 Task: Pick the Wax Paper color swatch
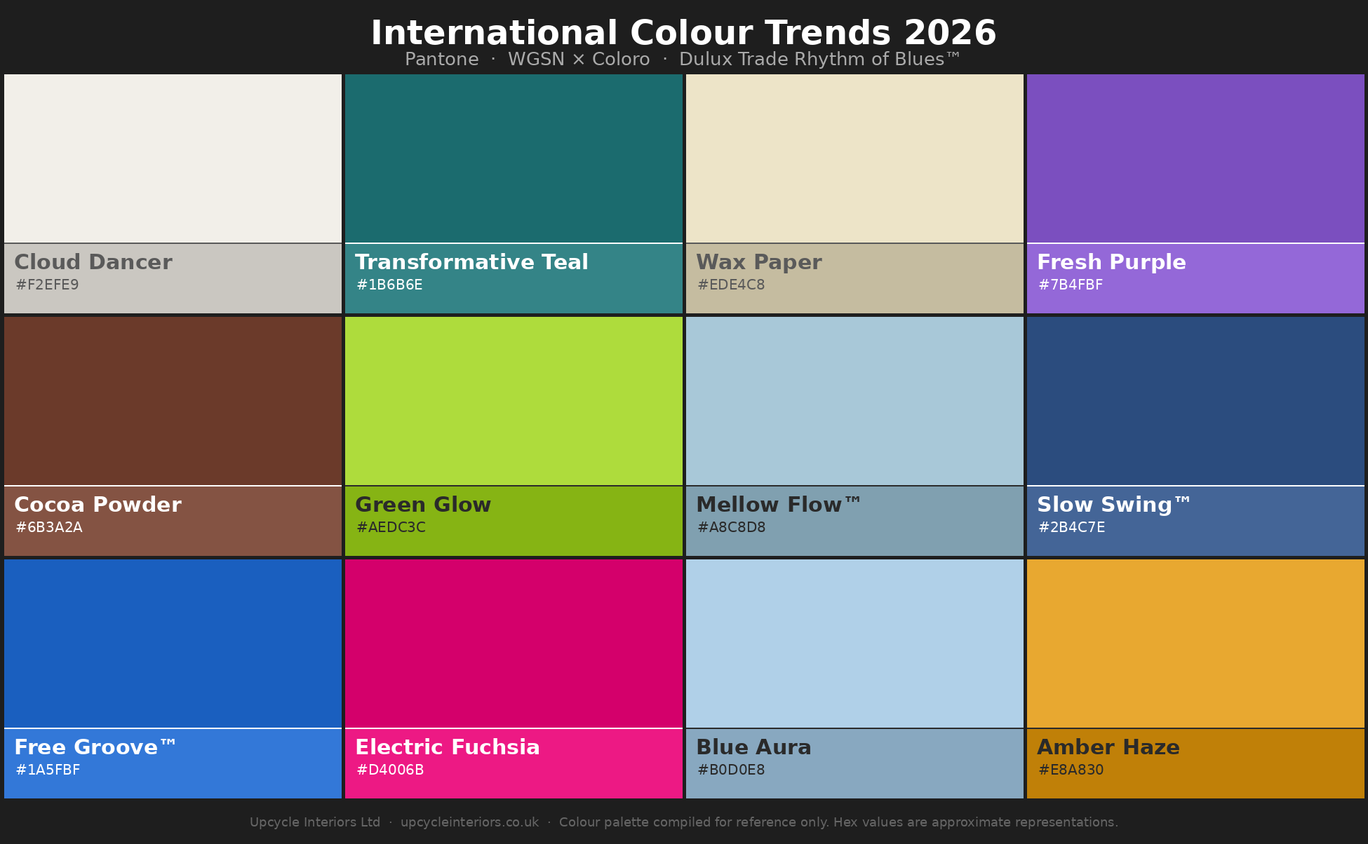[854, 158]
